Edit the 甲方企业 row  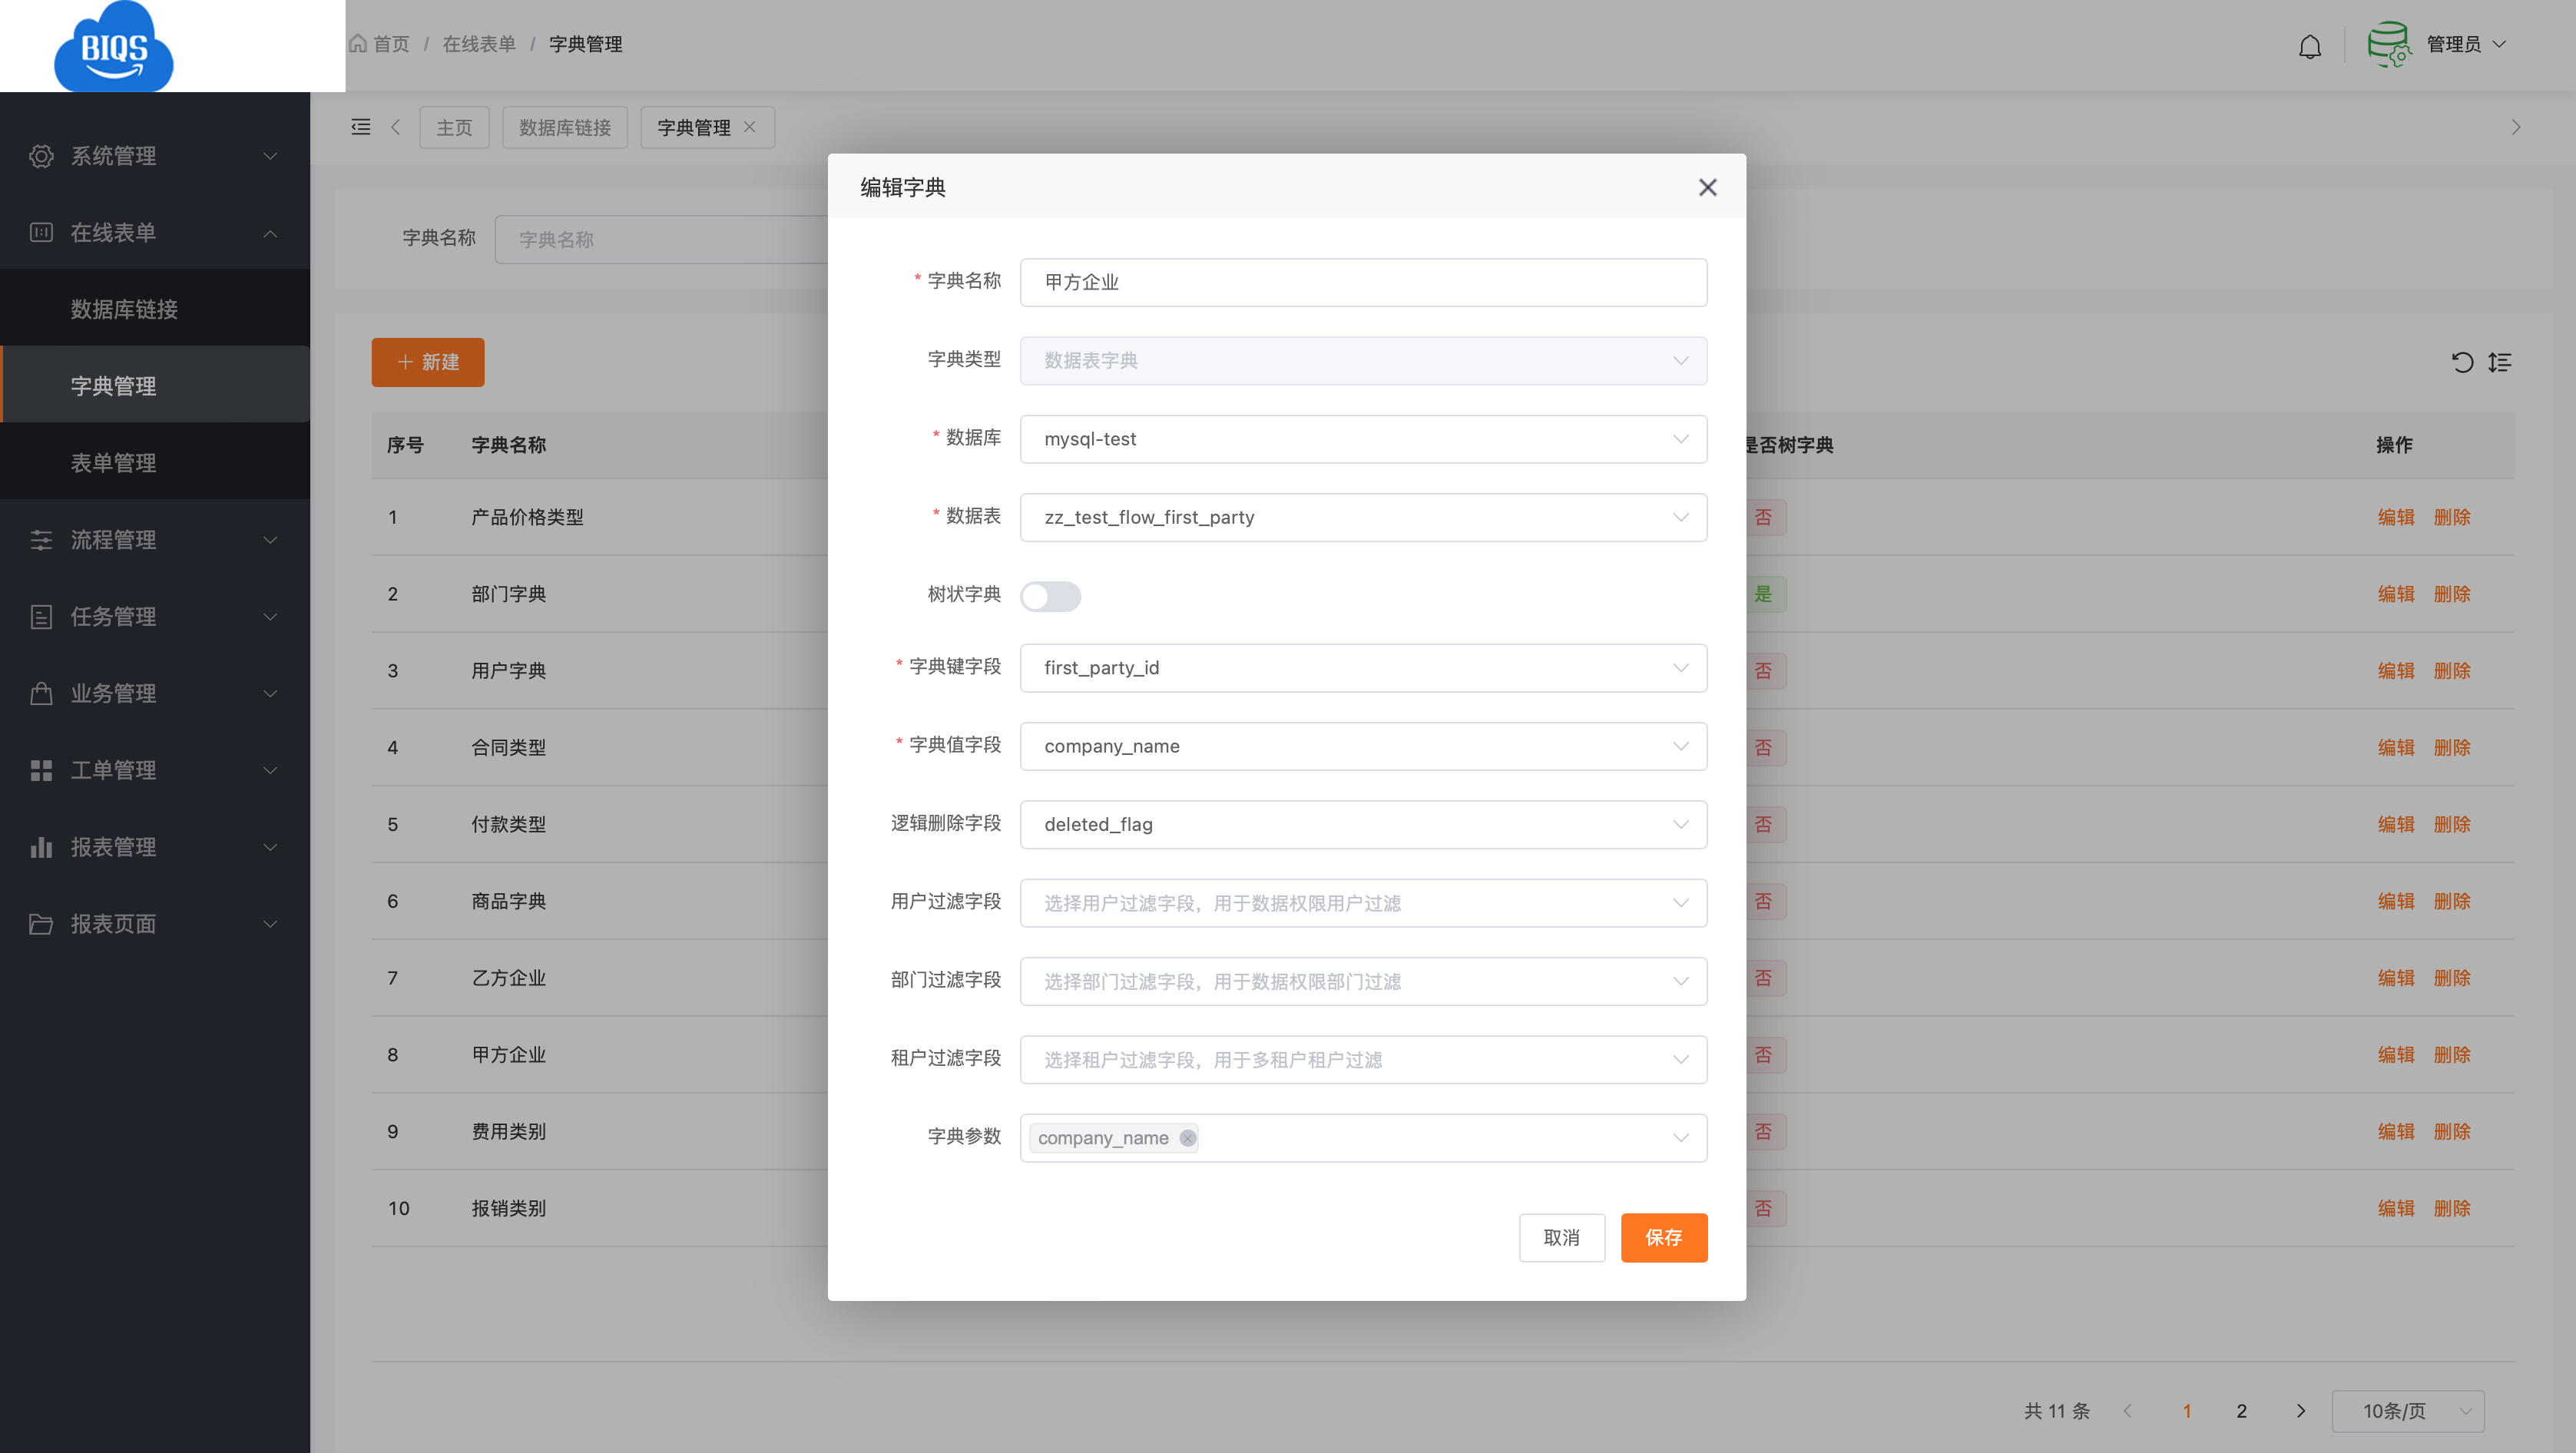click(x=2396, y=1055)
